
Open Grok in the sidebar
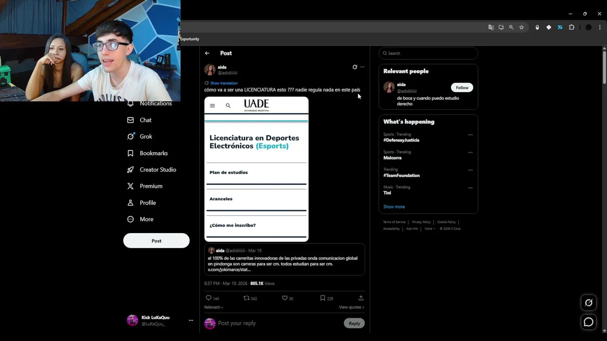coord(139,136)
